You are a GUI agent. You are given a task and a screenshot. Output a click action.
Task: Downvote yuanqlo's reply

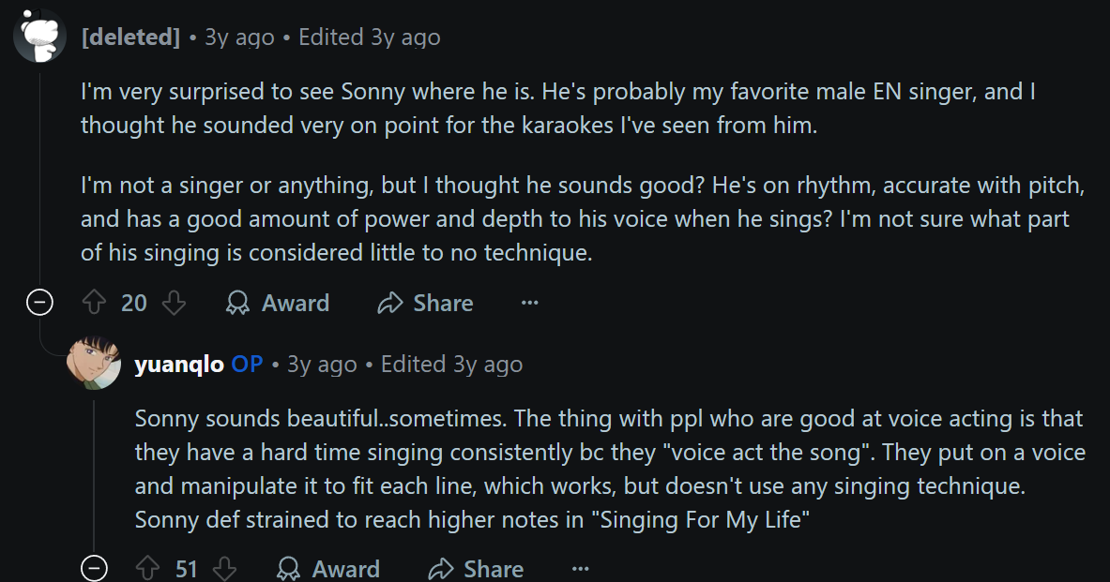(225, 569)
